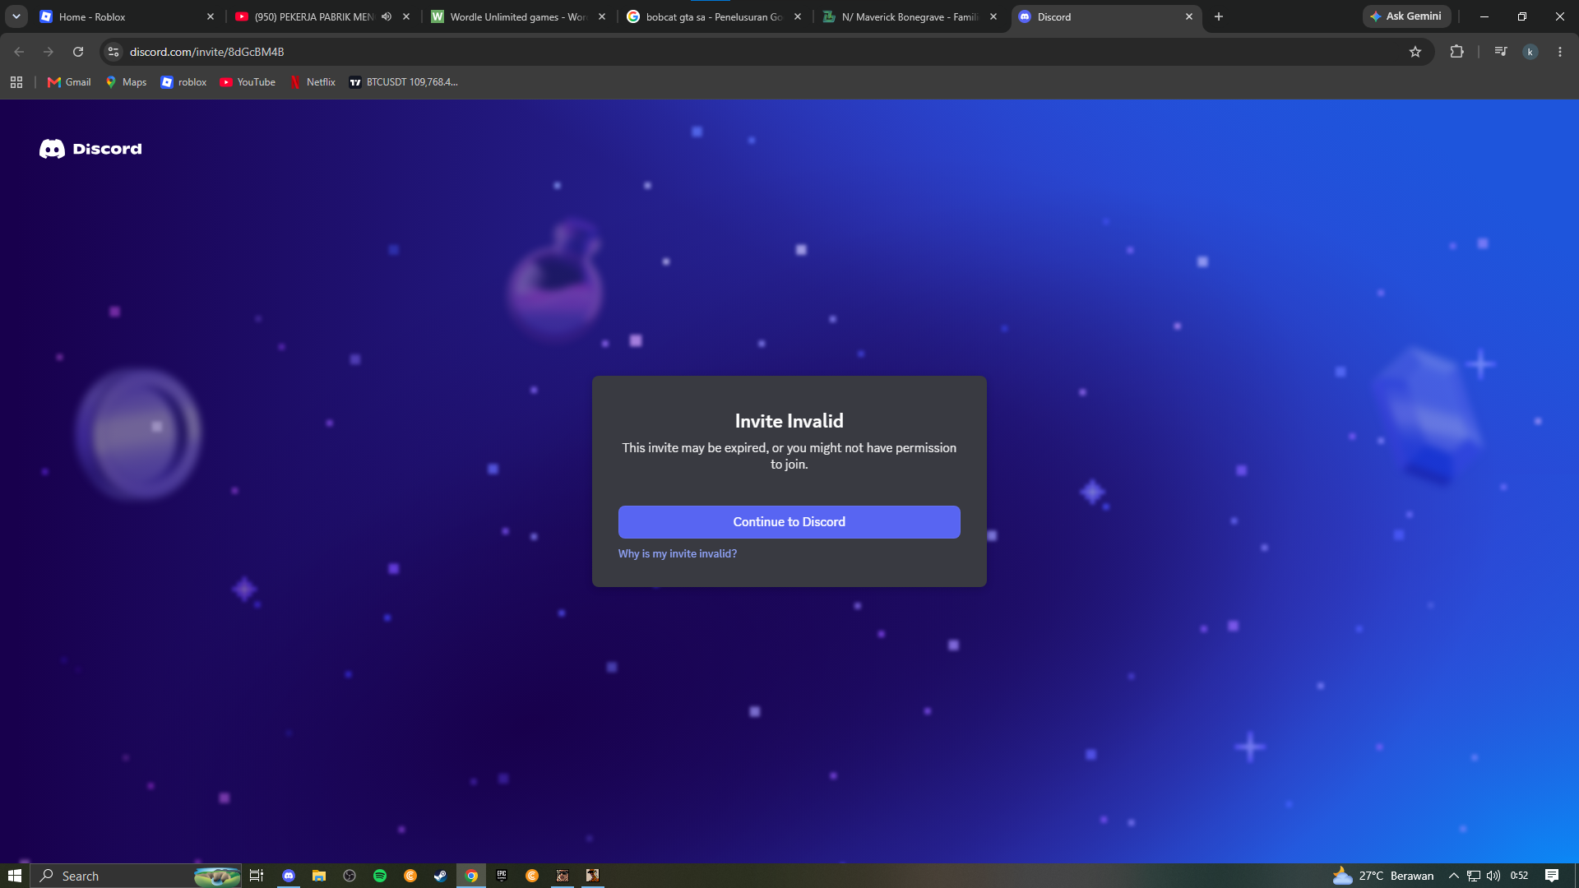Show hidden system tray icons

(1454, 876)
